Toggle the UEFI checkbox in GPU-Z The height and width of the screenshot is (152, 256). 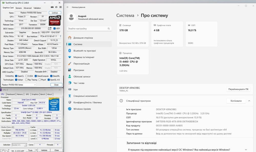55,29
